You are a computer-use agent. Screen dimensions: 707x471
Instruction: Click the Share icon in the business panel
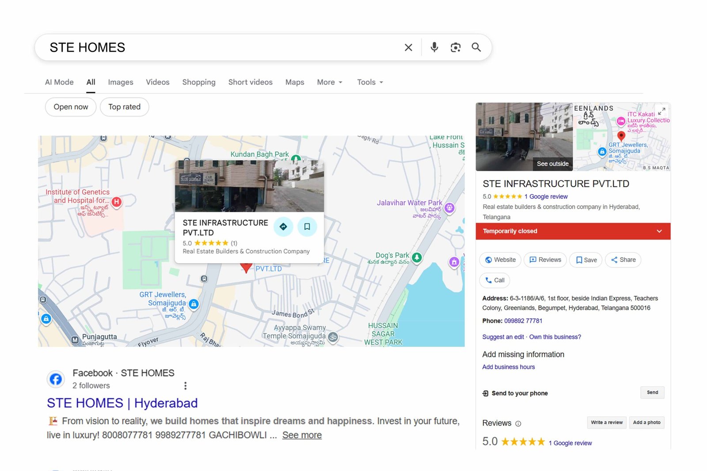pos(623,260)
